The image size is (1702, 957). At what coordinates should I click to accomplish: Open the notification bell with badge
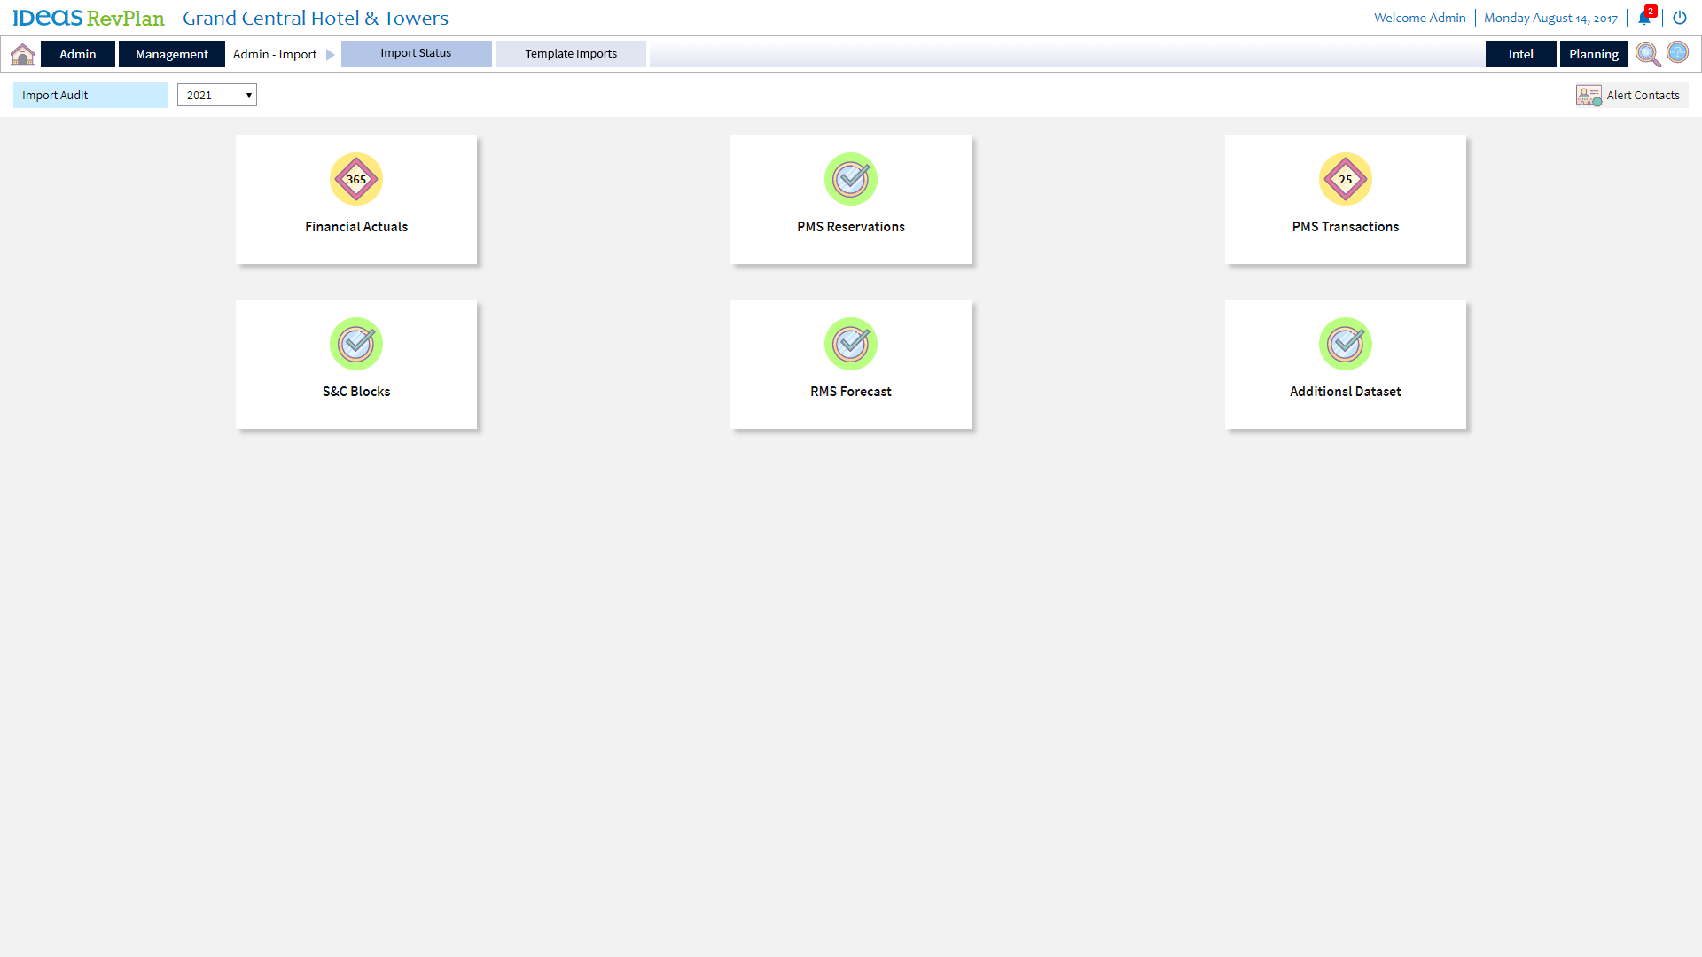1644,18
